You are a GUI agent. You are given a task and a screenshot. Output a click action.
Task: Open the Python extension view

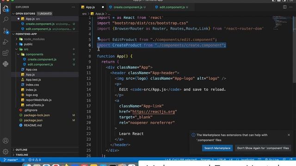point(6,64)
